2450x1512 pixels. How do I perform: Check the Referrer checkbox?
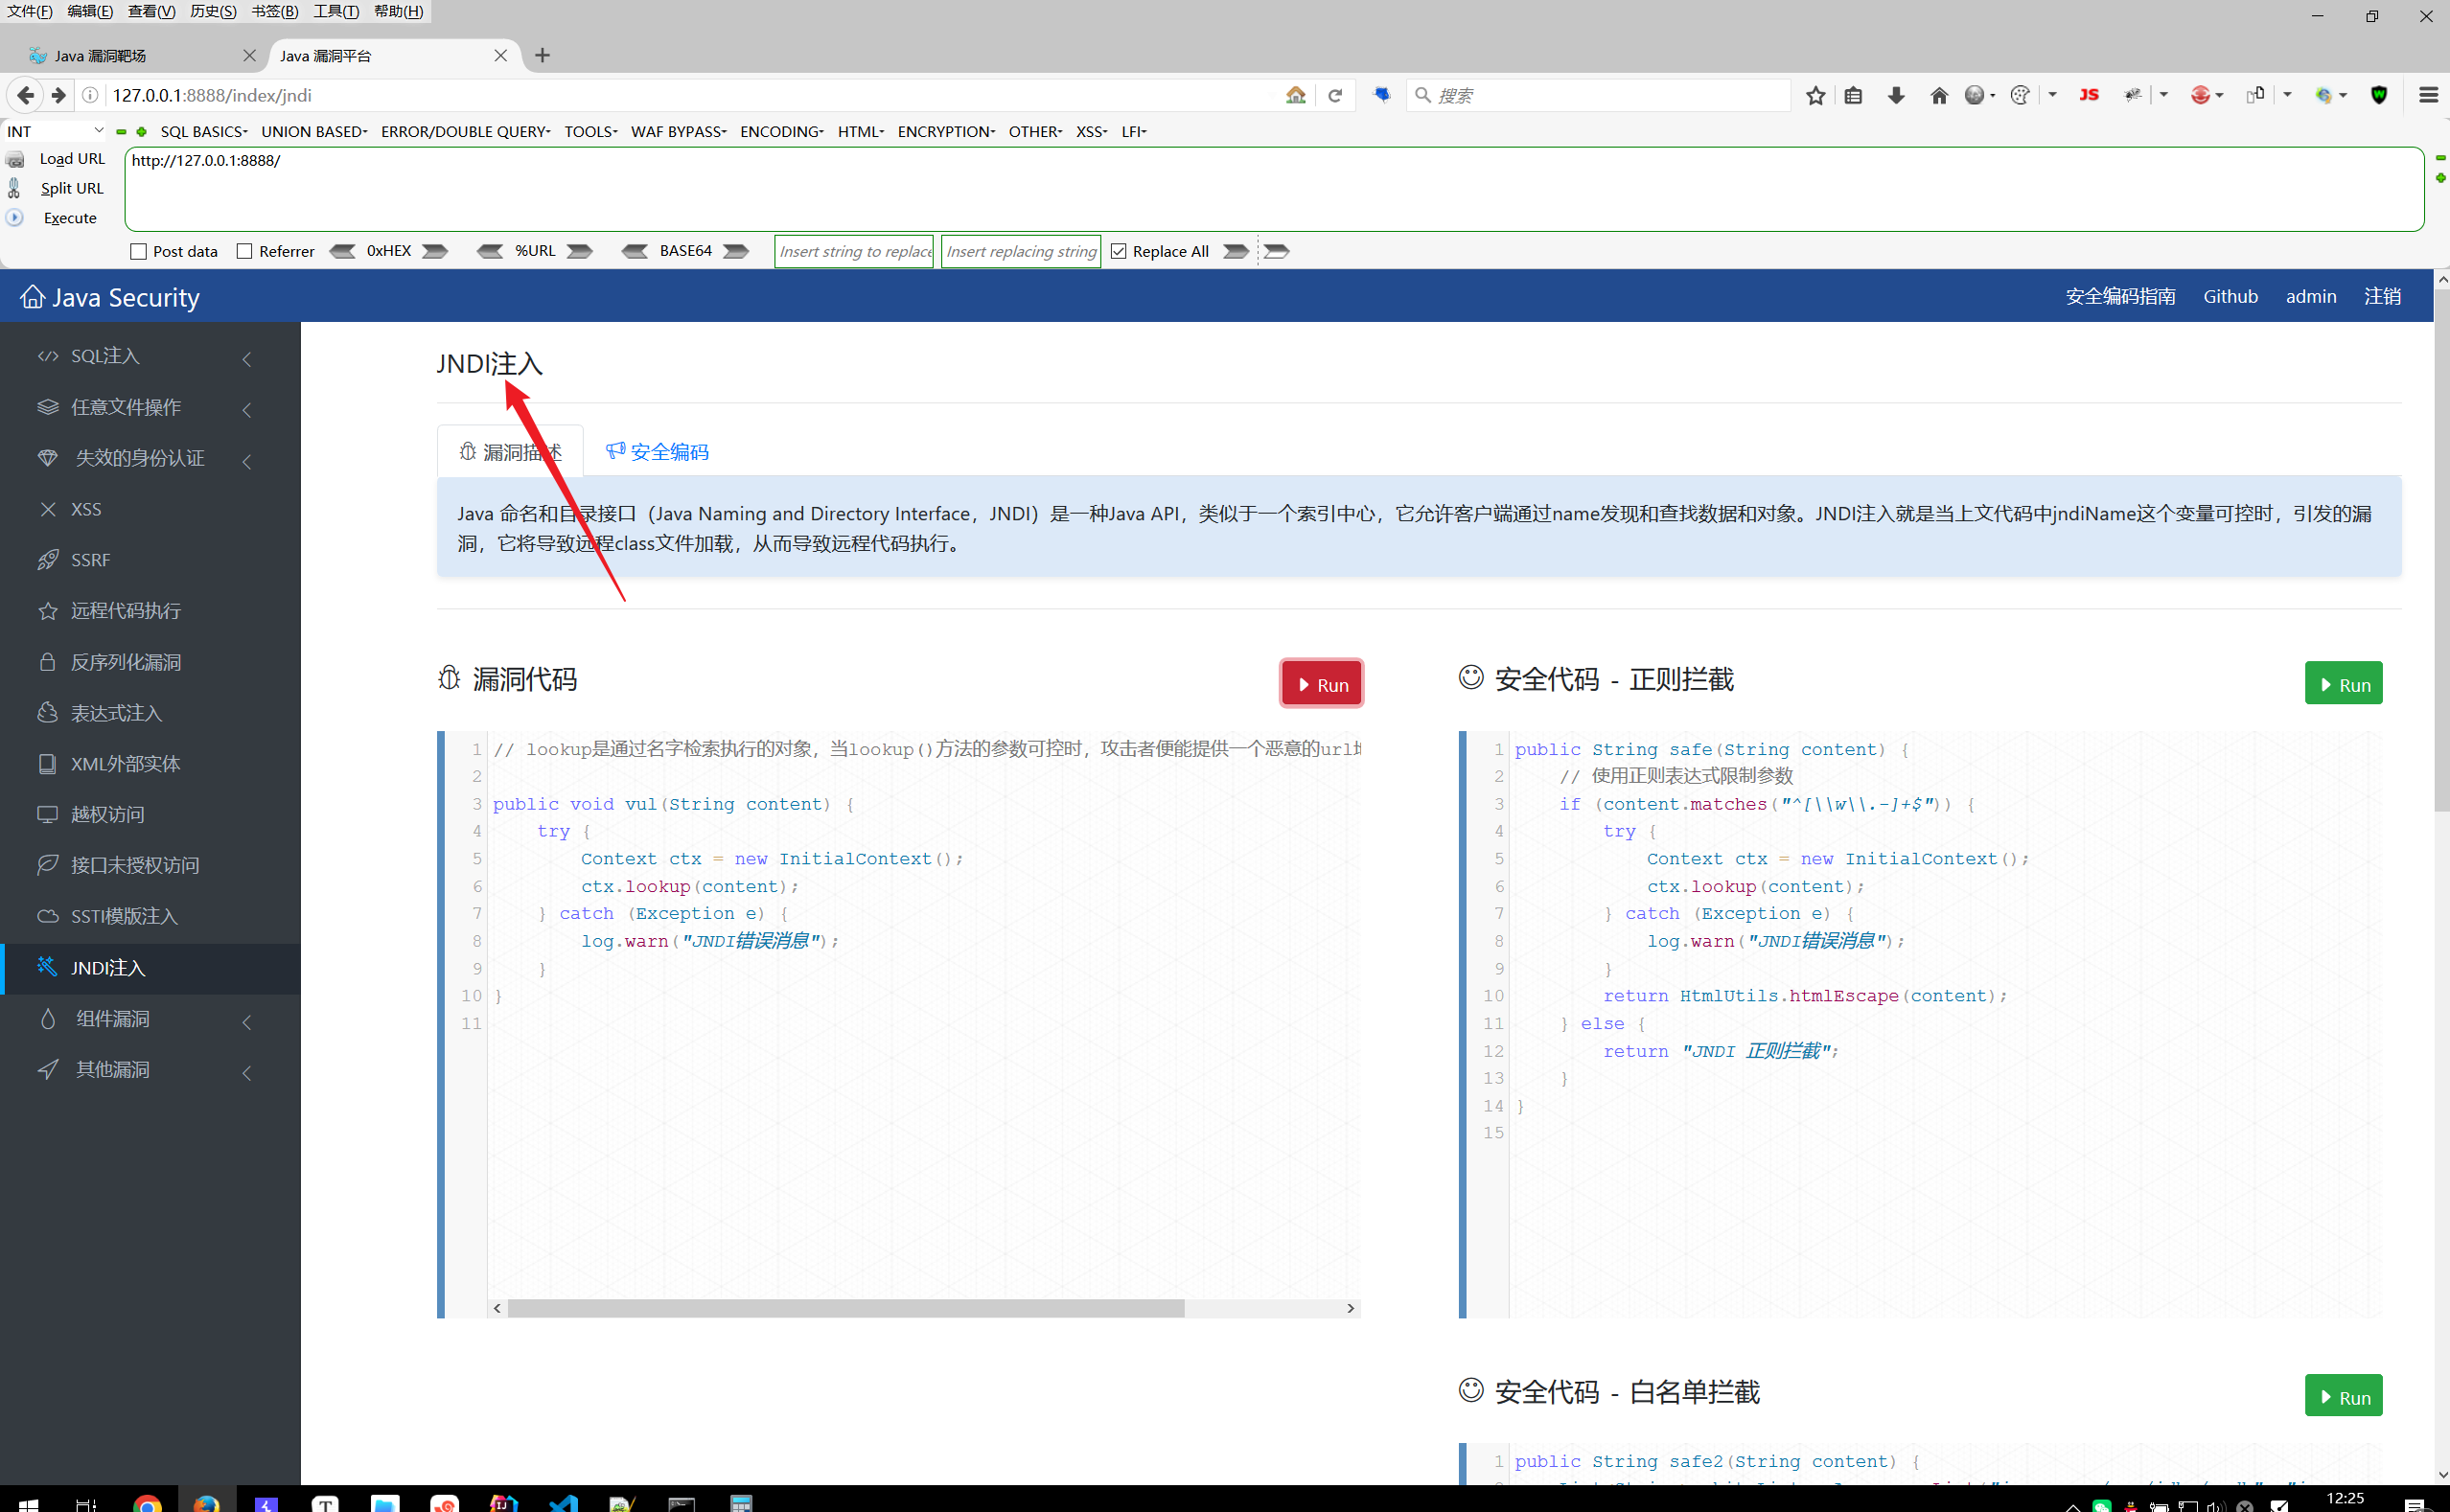pos(244,251)
